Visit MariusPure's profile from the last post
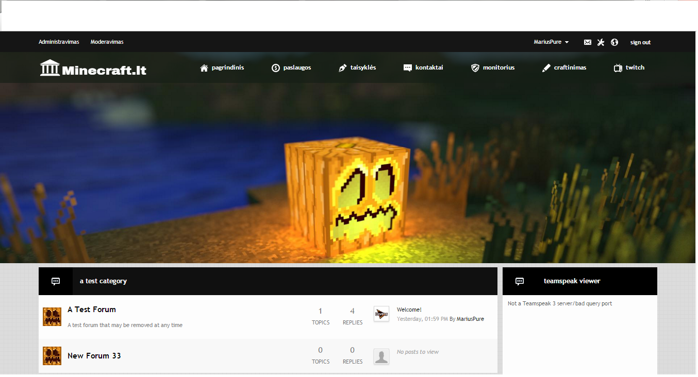The image size is (698, 377). point(470,319)
